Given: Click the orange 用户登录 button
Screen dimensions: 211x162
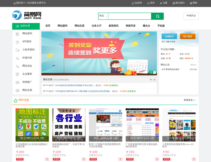Looking at the screenshot, I should click(188, 36).
